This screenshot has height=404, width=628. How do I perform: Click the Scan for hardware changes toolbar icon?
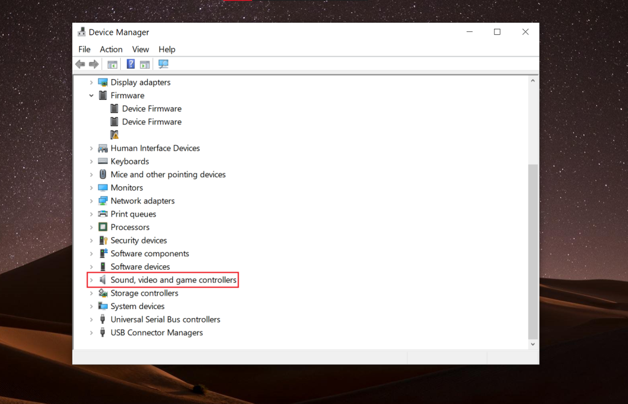pos(163,63)
